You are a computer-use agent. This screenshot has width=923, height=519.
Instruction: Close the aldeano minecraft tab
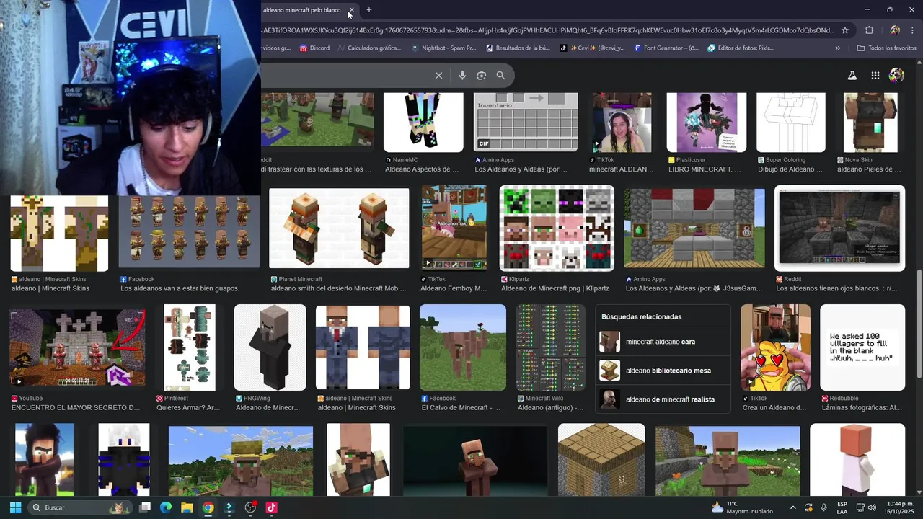[351, 10]
